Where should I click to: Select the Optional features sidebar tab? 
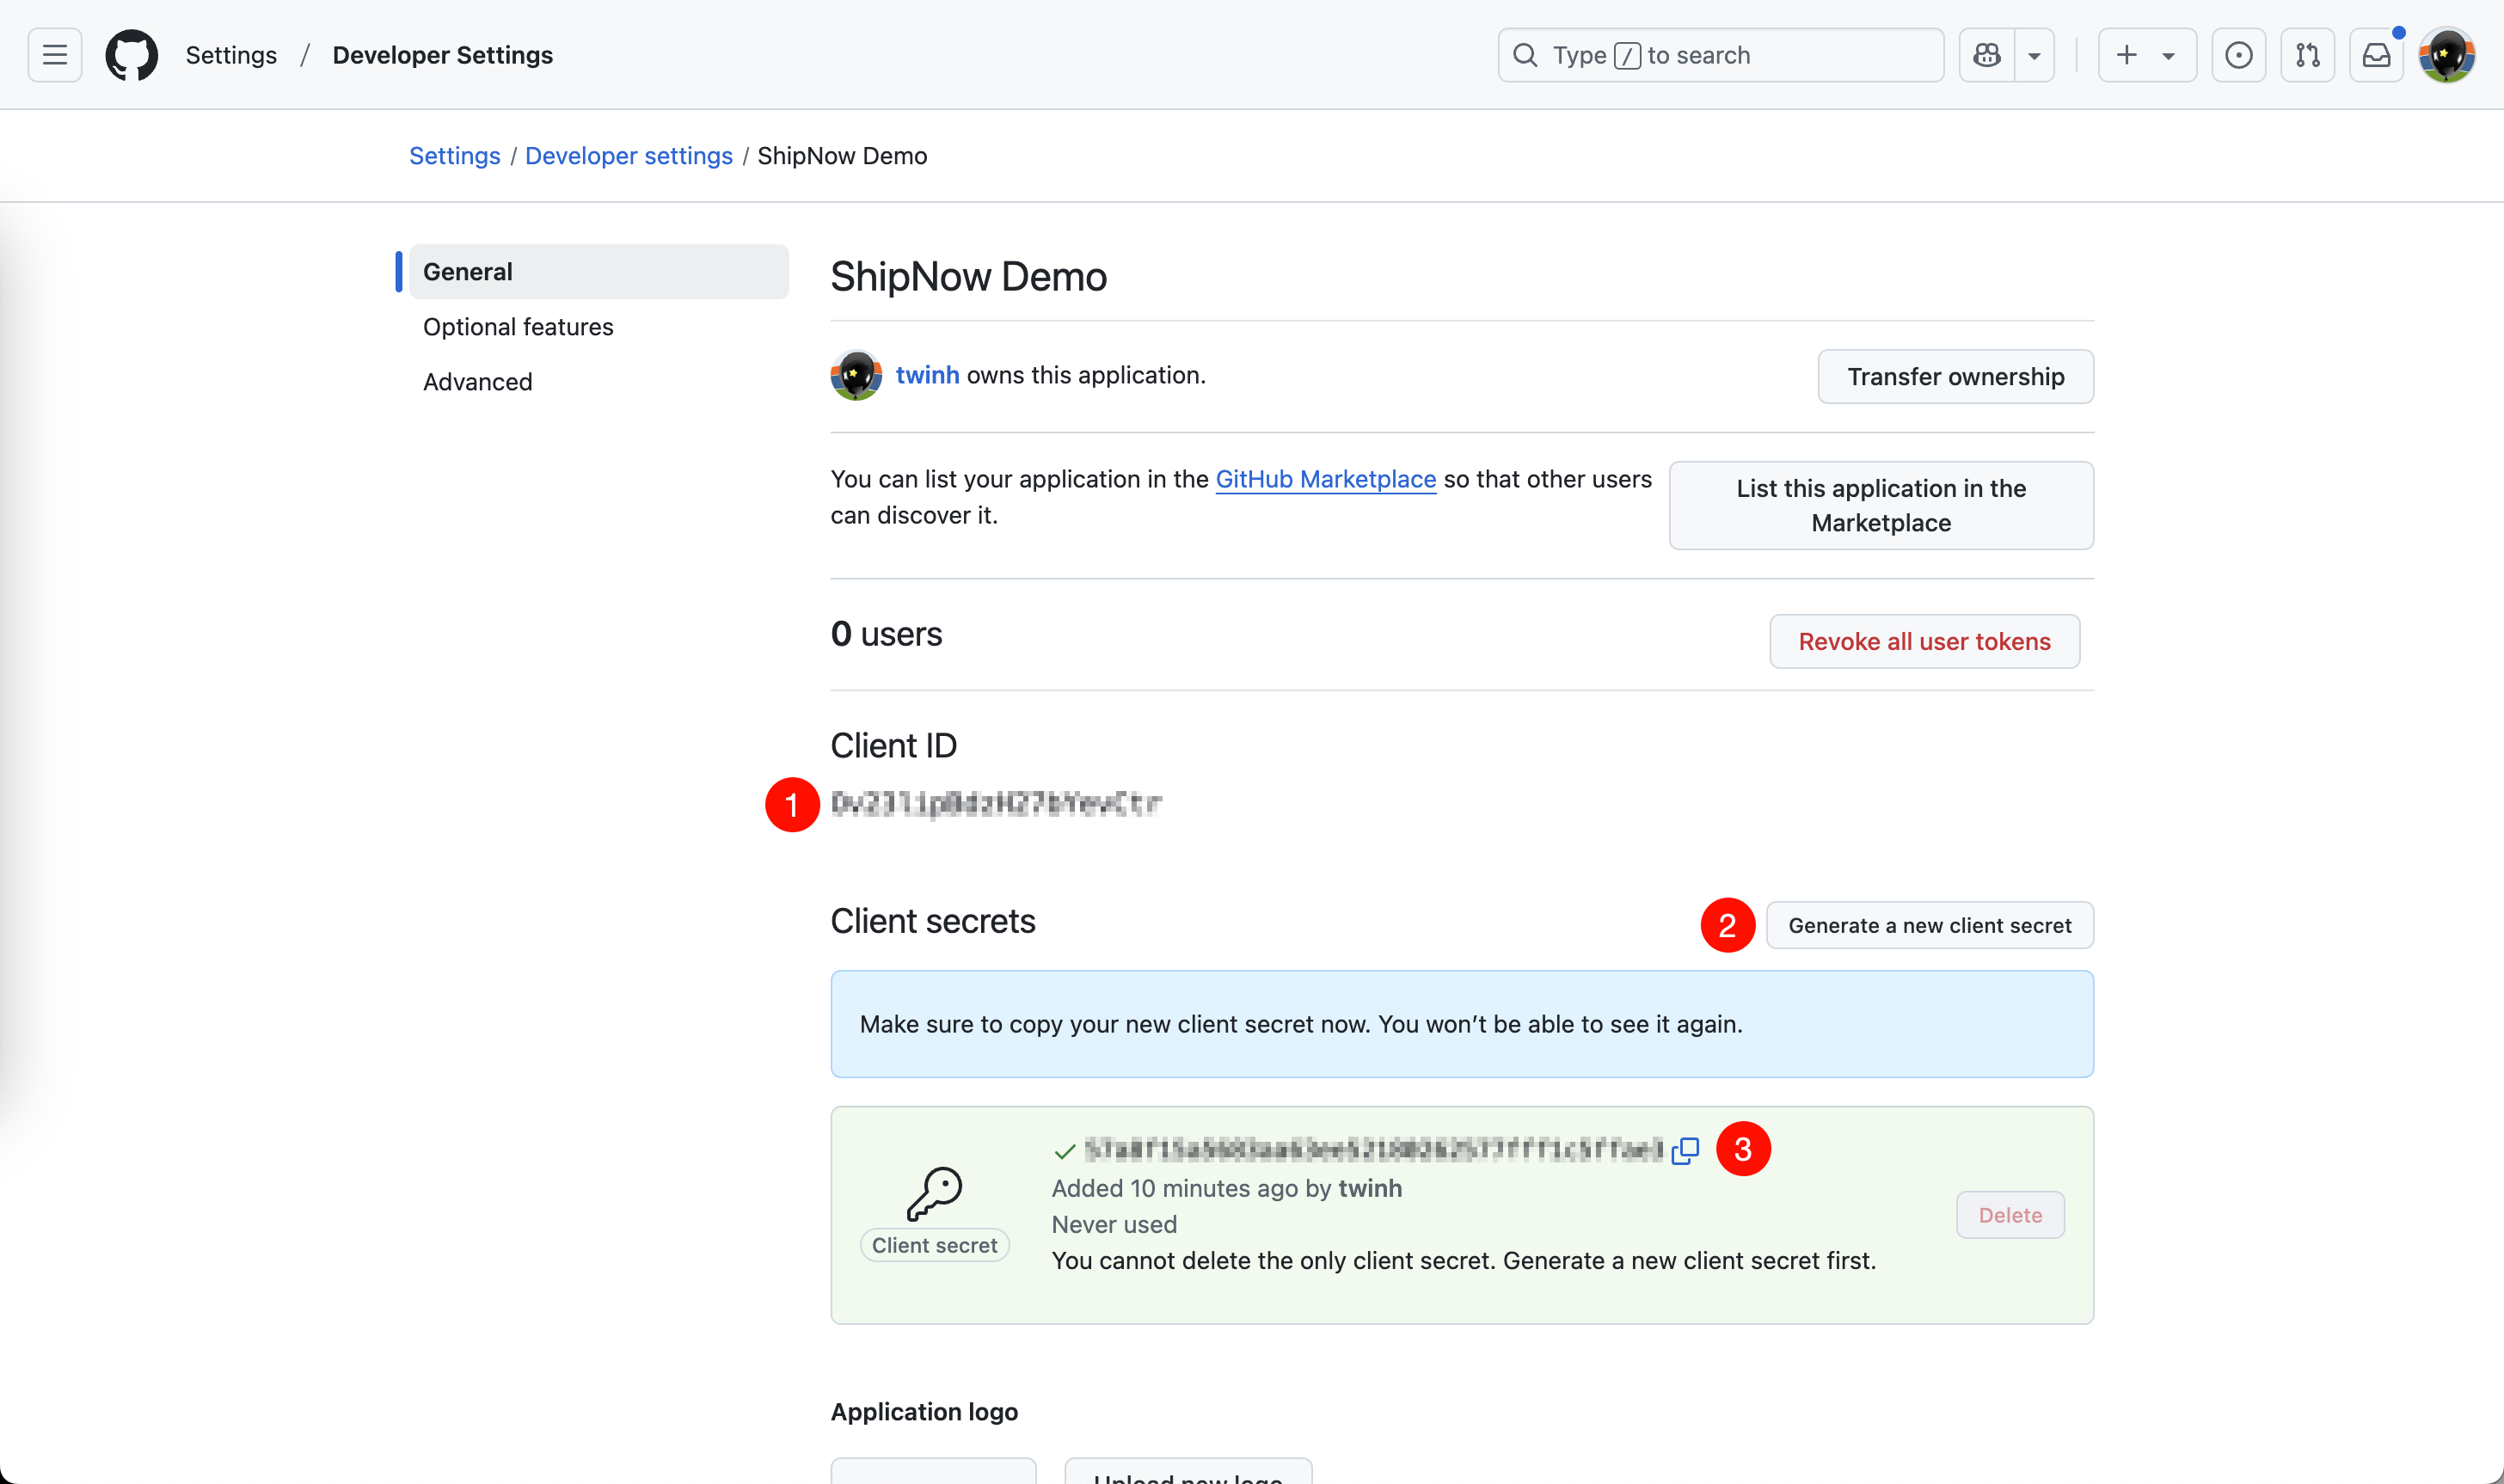click(518, 326)
